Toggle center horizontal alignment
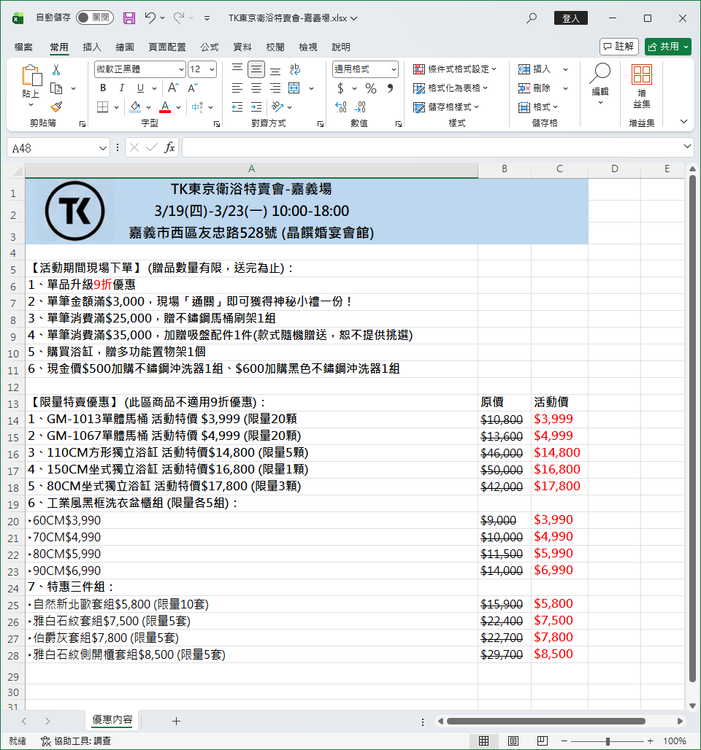 [x=256, y=88]
